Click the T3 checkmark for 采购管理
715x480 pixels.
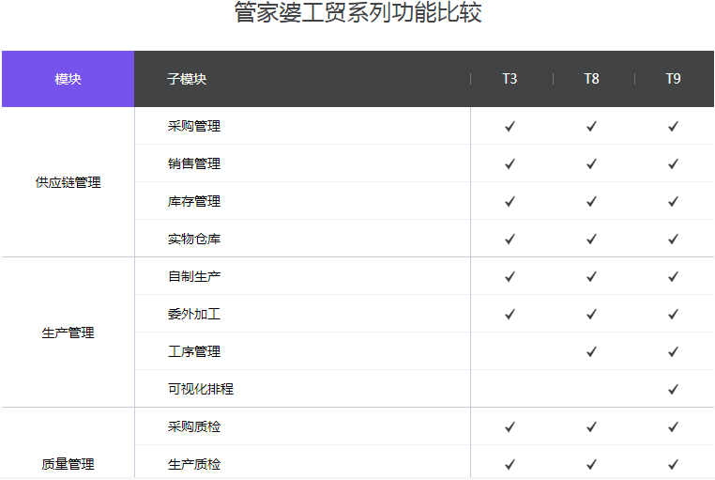[x=510, y=126]
